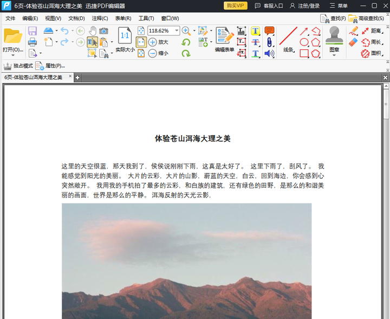The height and width of the screenshot is (319, 390).
Task: Click the Edit Content image-pencil icon
Action: point(203,31)
